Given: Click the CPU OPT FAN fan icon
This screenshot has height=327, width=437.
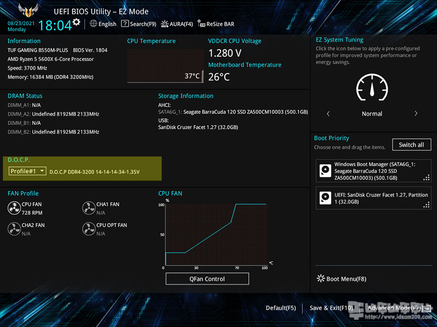Looking at the screenshot, I should tap(89, 229).
